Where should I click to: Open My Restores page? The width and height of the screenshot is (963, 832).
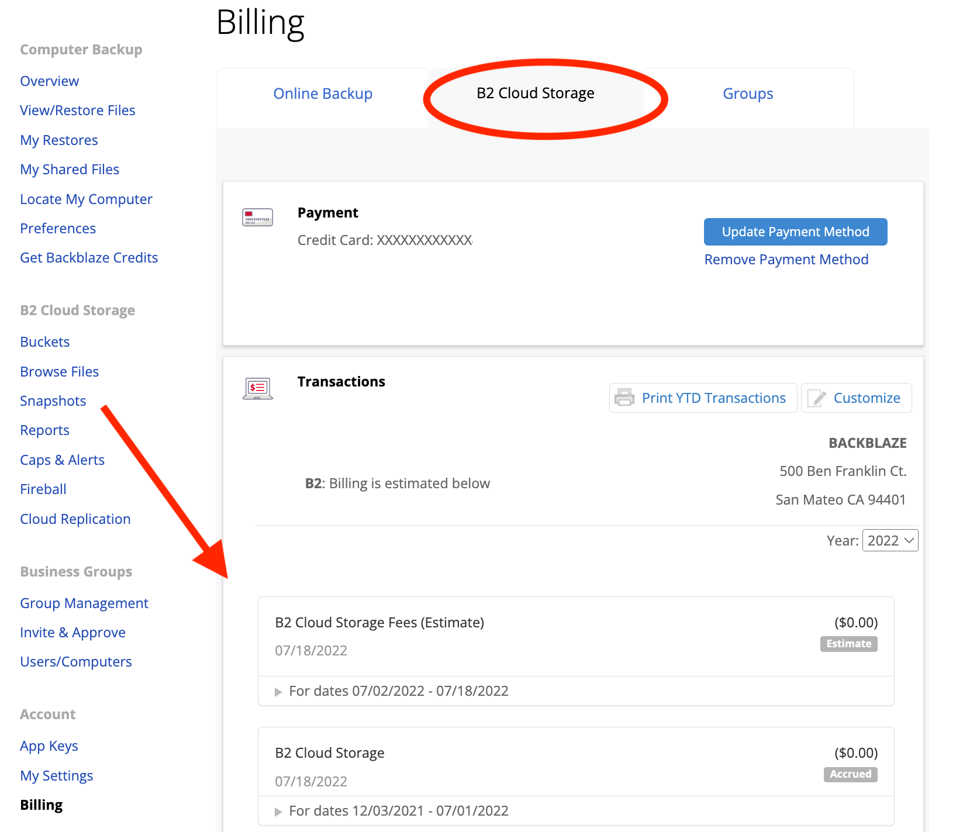point(59,140)
